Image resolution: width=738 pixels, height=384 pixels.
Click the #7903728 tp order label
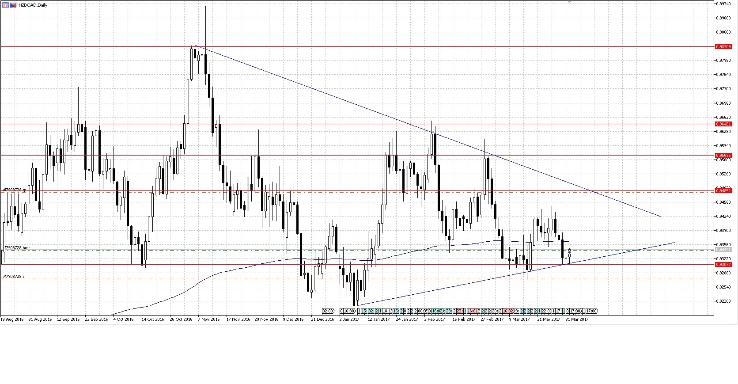pos(15,190)
